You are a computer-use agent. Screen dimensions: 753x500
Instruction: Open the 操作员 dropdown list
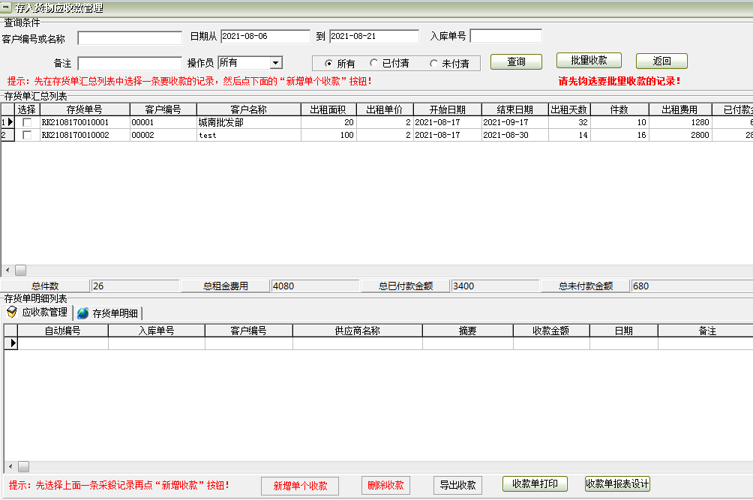(276, 63)
